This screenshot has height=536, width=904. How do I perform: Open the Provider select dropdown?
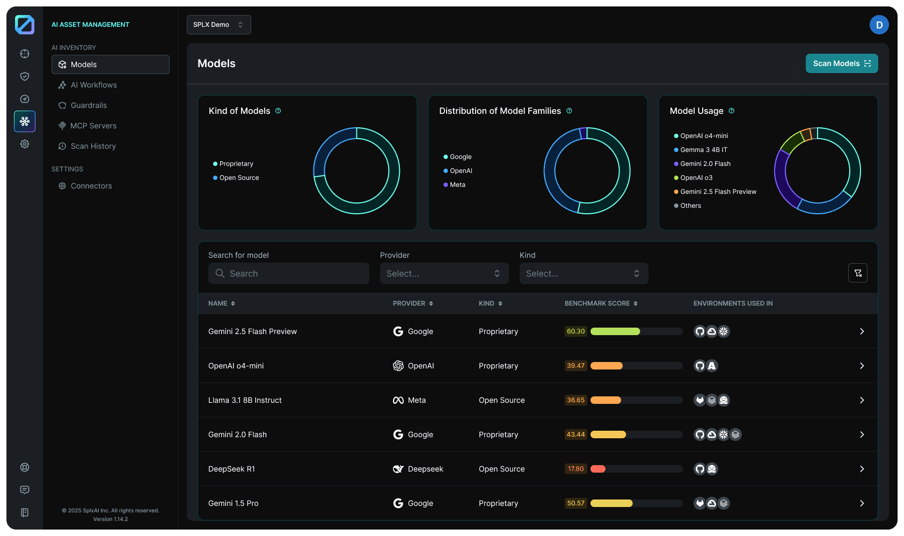pos(444,273)
